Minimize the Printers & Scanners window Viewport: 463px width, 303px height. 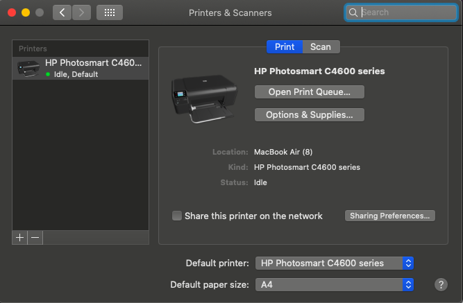tap(26, 12)
